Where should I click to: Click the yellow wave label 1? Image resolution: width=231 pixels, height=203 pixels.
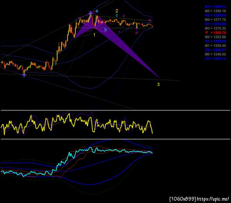tap(94, 35)
